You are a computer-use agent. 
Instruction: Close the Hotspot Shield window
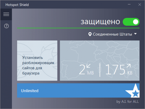click(140, 4)
